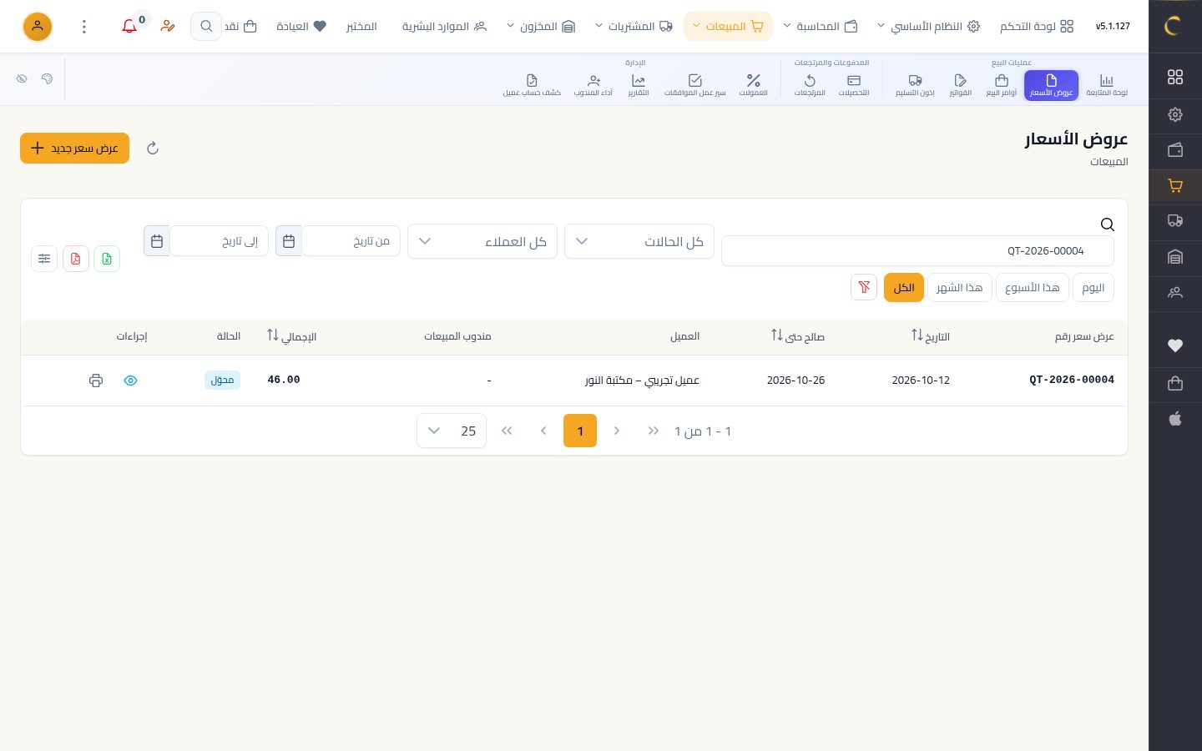Open أوامر البيع sales orders

(1002, 85)
